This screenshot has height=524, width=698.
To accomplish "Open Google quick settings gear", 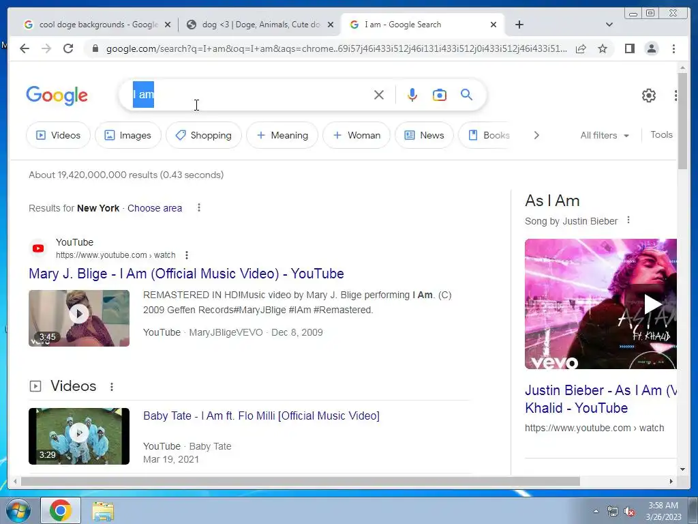I will click(x=649, y=96).
